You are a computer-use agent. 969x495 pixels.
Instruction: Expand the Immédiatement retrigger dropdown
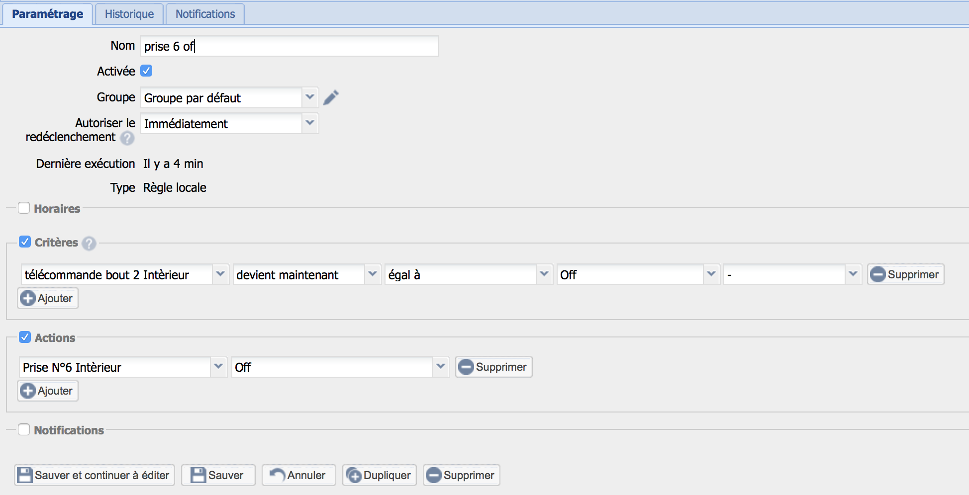pyautogui.click(x=229, y=123)
